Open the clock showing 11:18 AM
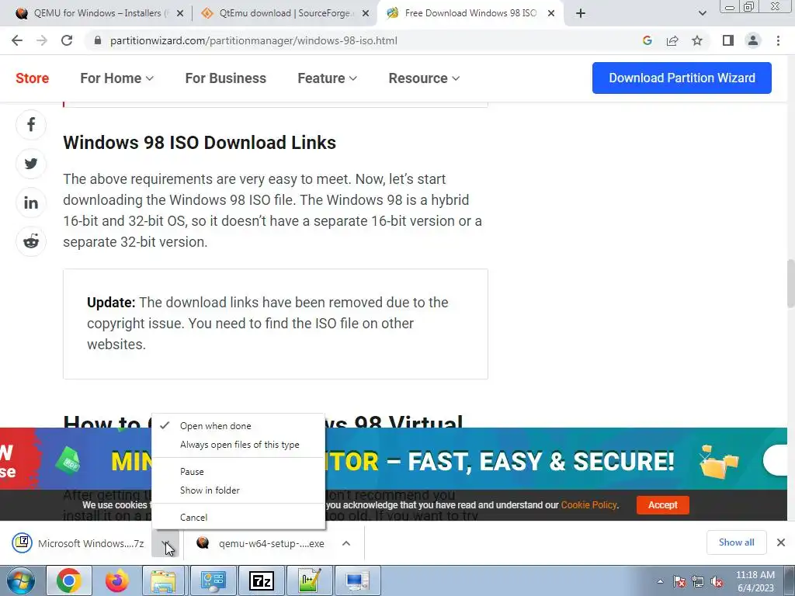This screenshot has width=795, height=596. [x=755, y=581]
